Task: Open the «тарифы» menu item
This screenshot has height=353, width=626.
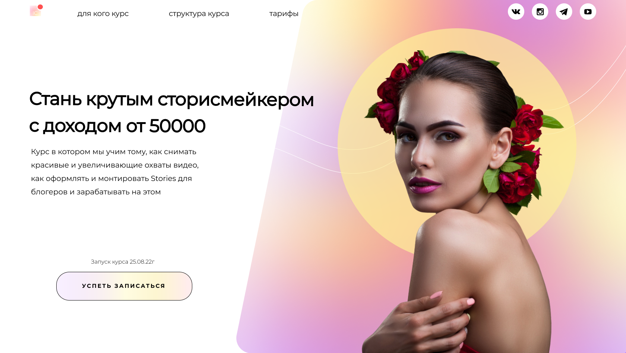Action: [284, 14]
